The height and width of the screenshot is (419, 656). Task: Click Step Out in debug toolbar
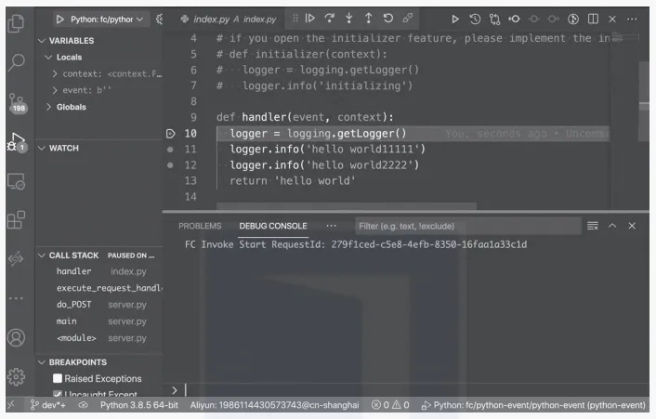pos(368,18)
